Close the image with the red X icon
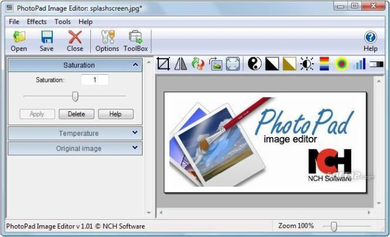The height and width of the screenshot is (237, 390). coord(75,37)
